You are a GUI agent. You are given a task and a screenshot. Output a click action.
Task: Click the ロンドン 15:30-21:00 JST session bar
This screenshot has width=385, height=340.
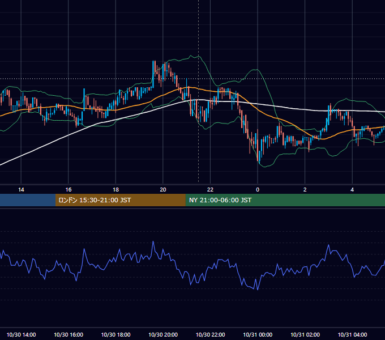(120, 200)
